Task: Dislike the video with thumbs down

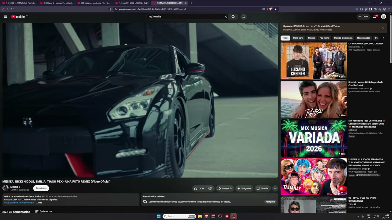Action: pyautogui.click(x=210, y=189)
